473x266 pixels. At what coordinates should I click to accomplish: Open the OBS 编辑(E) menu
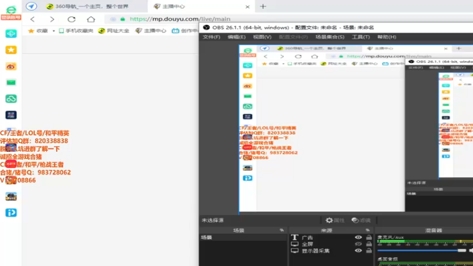(237, 37)
